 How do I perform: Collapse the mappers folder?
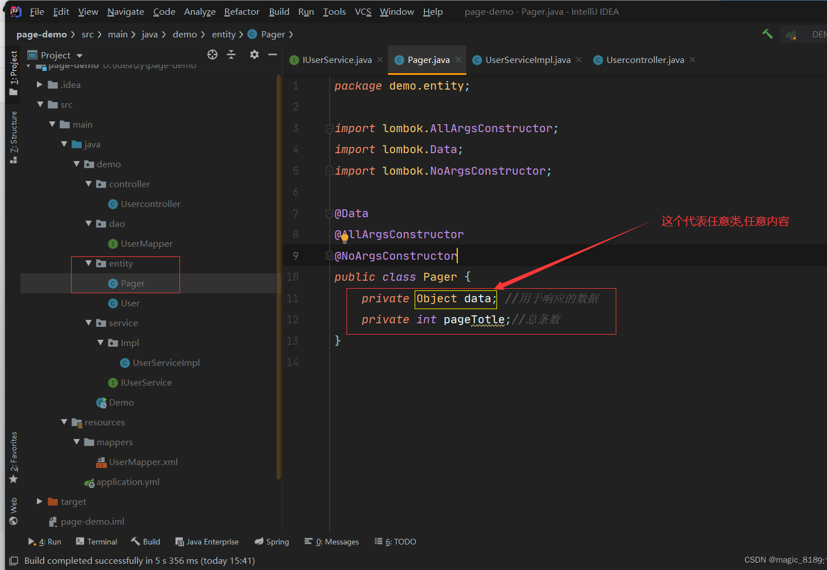click(76, 442)
